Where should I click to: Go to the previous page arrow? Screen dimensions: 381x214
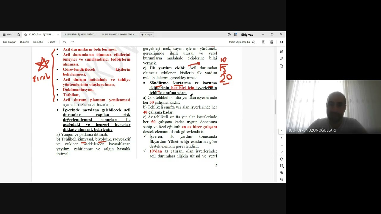coord(281,145)
